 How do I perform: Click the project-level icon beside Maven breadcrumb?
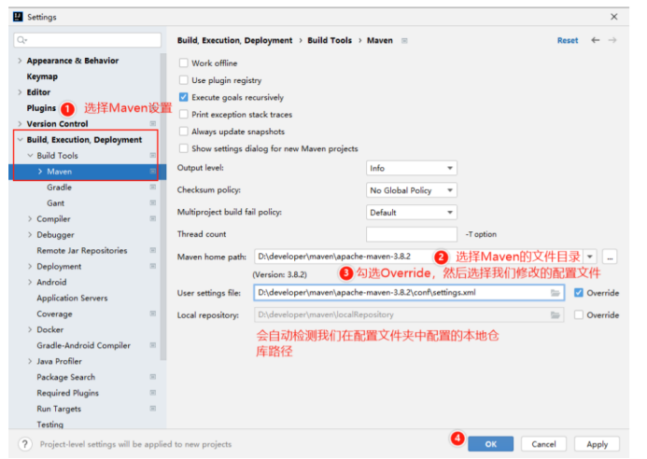(404, 40)
